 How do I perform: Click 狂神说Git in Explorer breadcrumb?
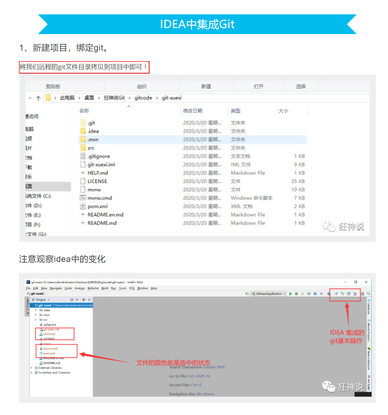click(114, 98)
